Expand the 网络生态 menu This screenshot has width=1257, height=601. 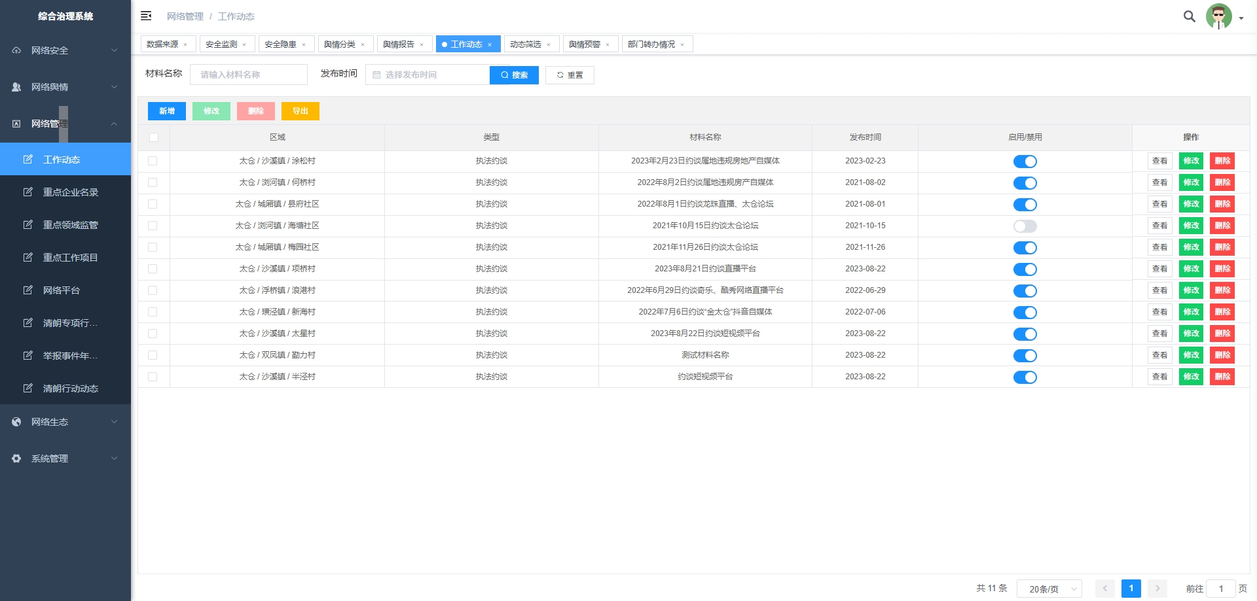(x=65, y=422)
